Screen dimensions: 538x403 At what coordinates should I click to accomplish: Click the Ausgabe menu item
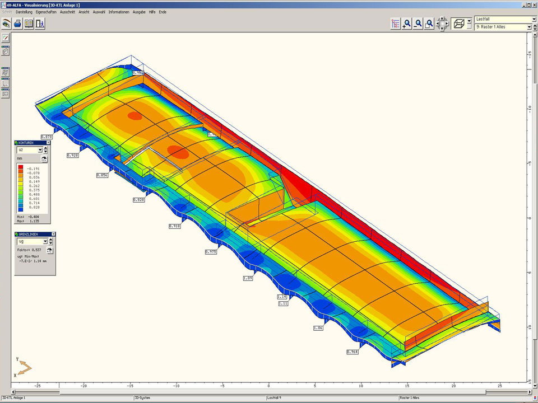(139, 12)
